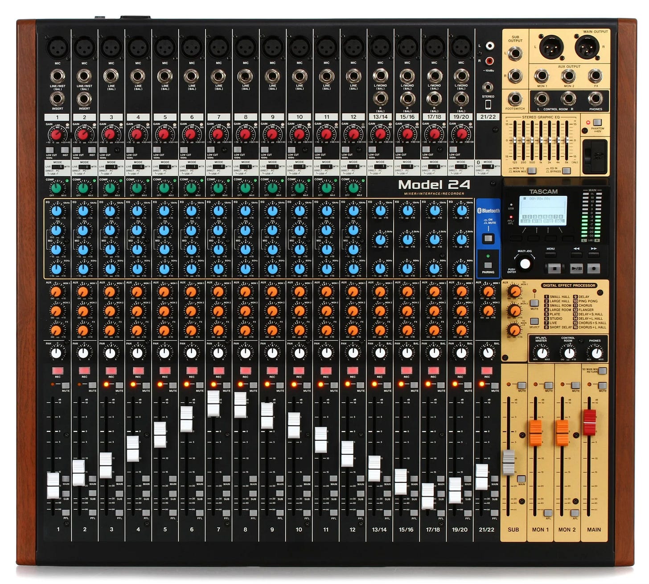
Task: Click the 80Hz low EQ knob on channel 4
Action: [137, 269]
